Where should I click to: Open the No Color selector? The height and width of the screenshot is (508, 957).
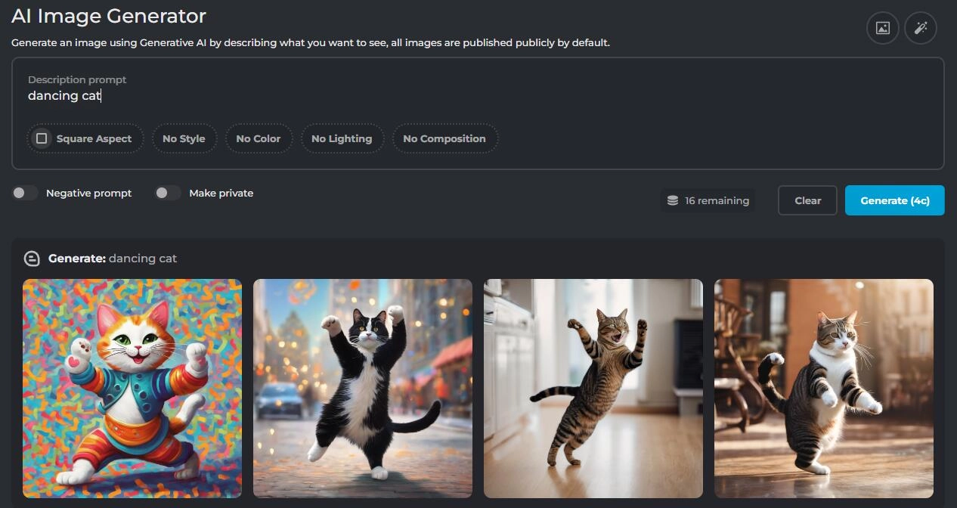pos(258,138)
